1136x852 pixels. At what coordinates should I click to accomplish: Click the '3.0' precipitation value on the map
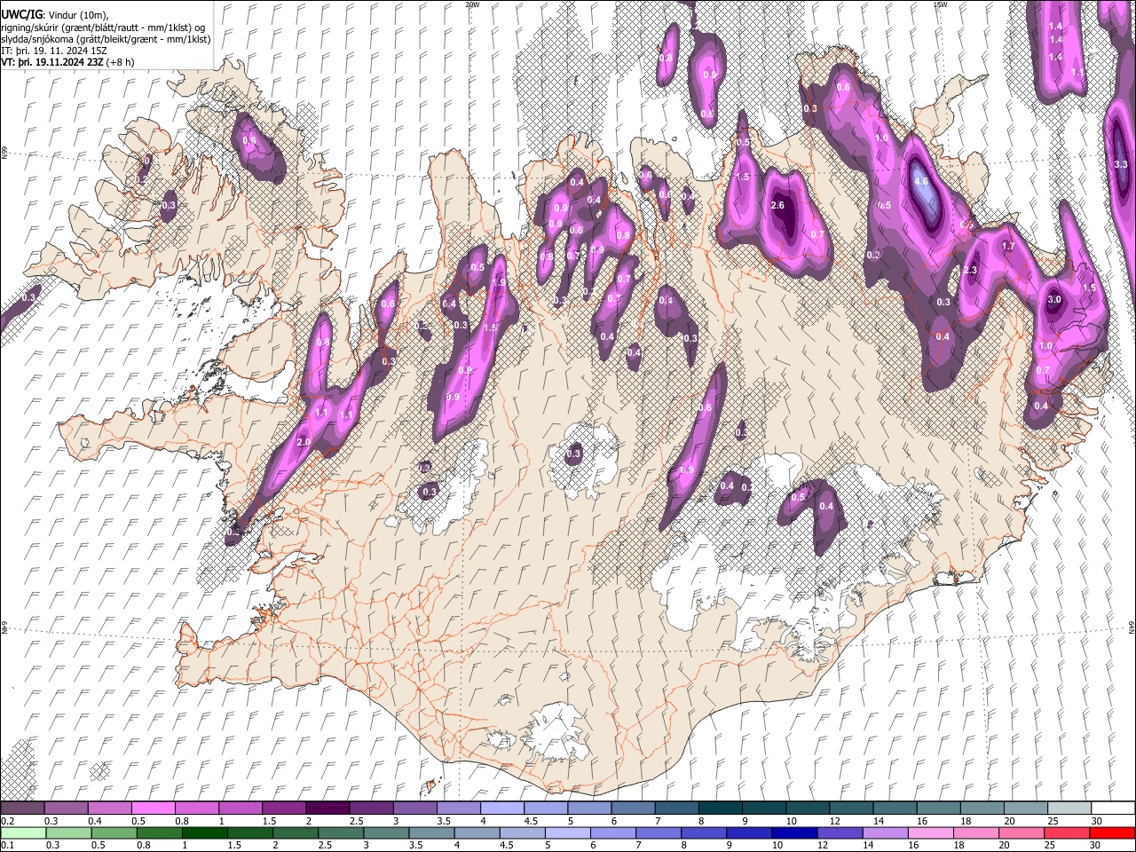[1054, 300]
